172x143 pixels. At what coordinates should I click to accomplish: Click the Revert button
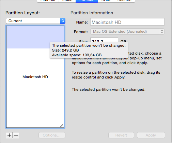click(x=121, y=135)
